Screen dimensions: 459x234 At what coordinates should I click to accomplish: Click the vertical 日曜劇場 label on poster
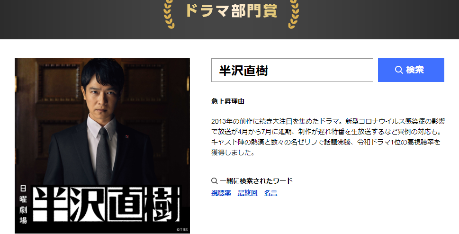(23, 205)
